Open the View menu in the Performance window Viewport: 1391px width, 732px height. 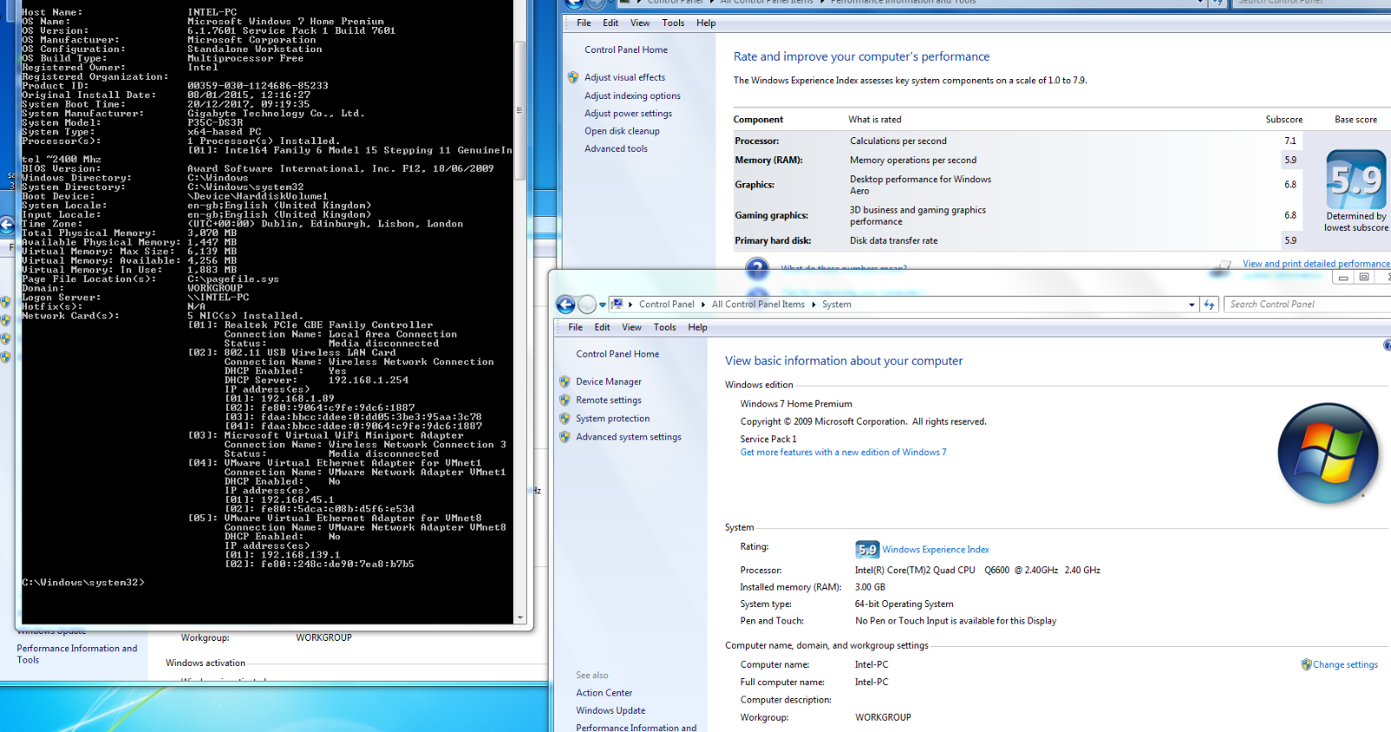[641, 23]
